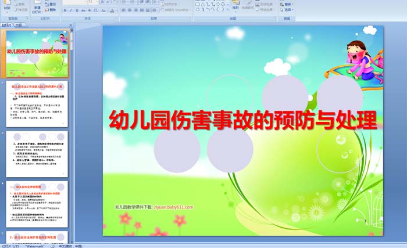Click the red slide title 幼儿园伤害事故的预防与处理

243,120
